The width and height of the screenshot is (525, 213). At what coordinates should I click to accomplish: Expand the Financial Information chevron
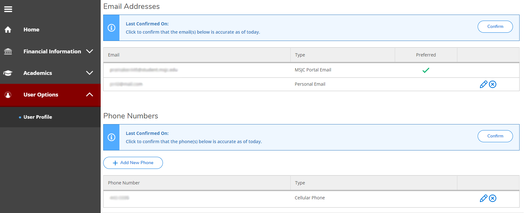(x=90, y=51)
